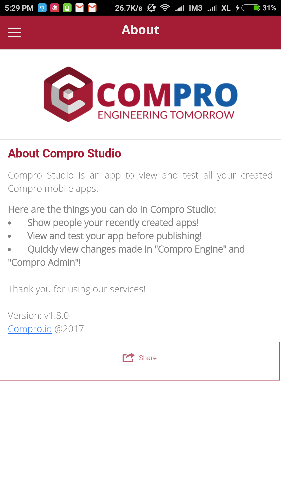Tap the Version v1.8.0 text
Screen dimensions: 281x499
coord(38,316)
